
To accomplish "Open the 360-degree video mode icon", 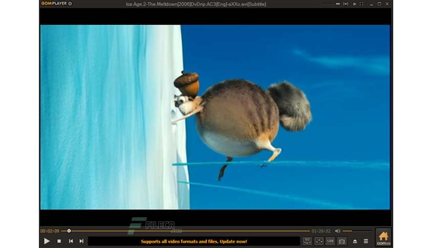I will (x=307, y=241).
